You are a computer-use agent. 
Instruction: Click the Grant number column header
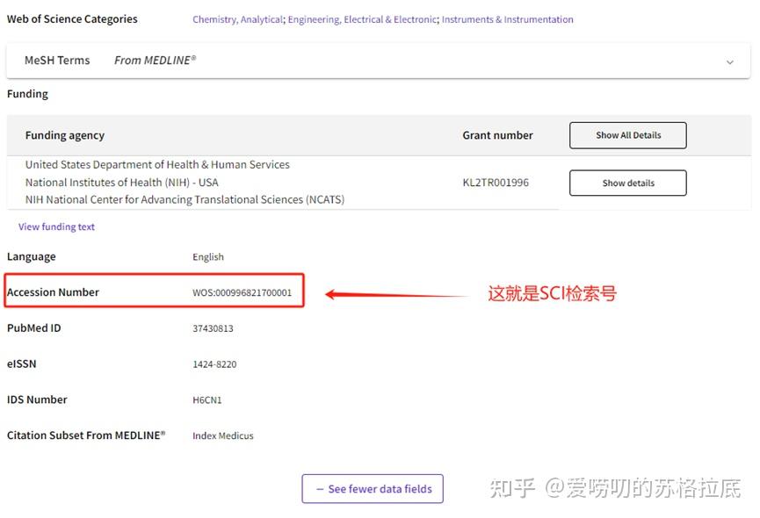497,135
